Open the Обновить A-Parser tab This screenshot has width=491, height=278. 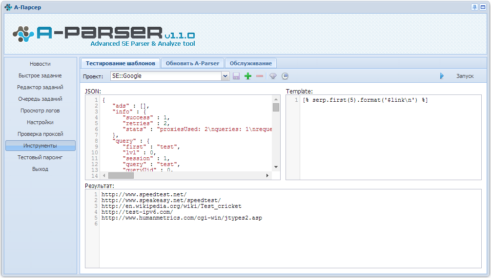pyautogui.click(x=193, y=63)
